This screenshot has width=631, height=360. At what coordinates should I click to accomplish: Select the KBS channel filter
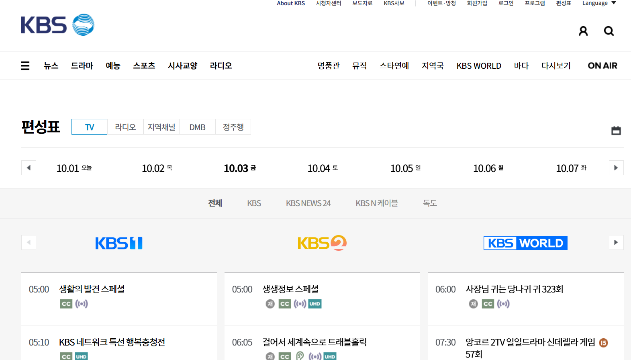(x=254, y=203)
